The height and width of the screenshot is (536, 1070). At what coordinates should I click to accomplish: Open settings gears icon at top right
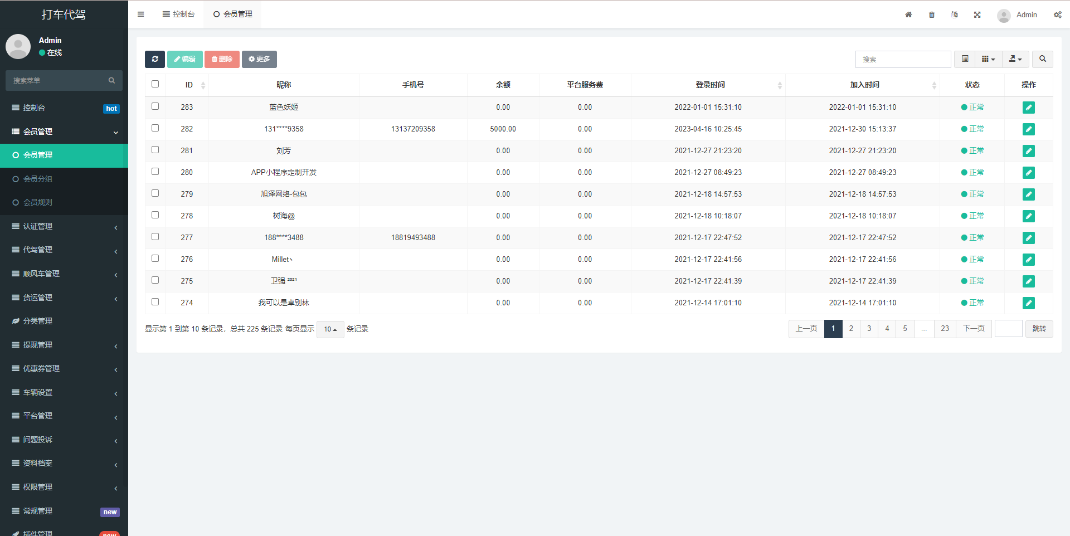(1057, 15)
